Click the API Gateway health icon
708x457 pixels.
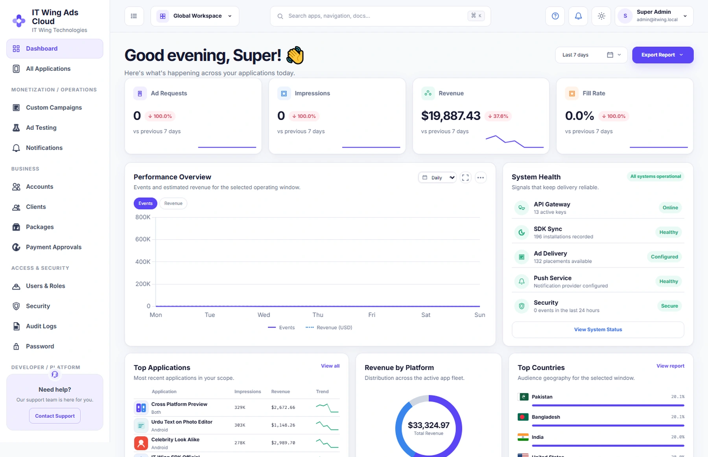pos(522,208)
